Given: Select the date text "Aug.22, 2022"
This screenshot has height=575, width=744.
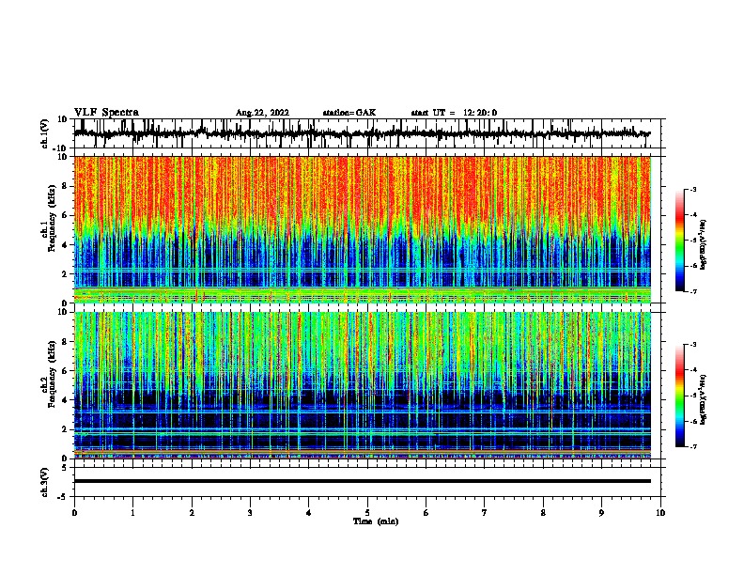Looking at the screenshot, I should coord(262,113).
